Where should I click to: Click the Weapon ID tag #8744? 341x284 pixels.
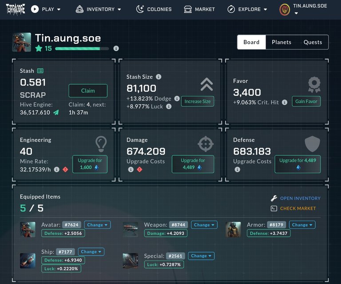click(178, 225)
